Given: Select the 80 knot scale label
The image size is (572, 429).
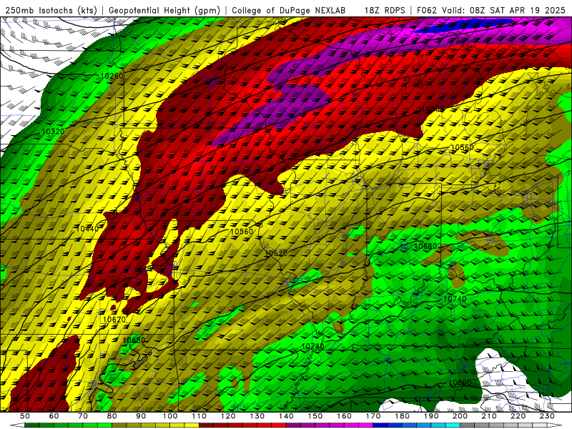Looking at the screenshot, I should pos(112,416).
